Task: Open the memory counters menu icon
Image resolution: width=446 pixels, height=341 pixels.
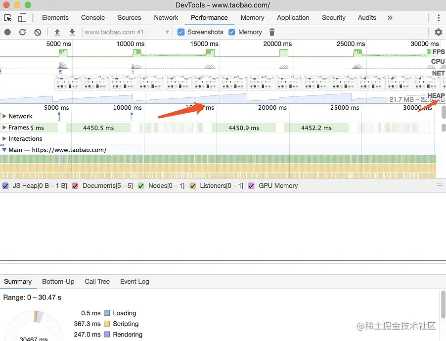Action: pyautogui.click(x=439, y=186)
